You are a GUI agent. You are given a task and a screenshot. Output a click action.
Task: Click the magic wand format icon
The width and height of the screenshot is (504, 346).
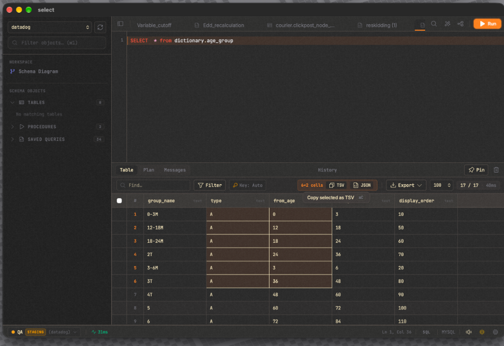[447, 24]
